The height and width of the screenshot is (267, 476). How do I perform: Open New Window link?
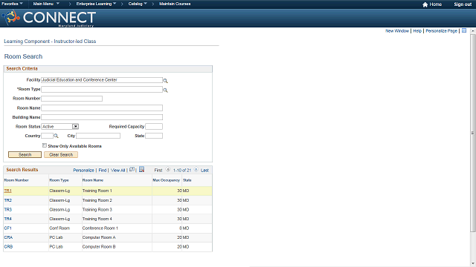(397, 31)
